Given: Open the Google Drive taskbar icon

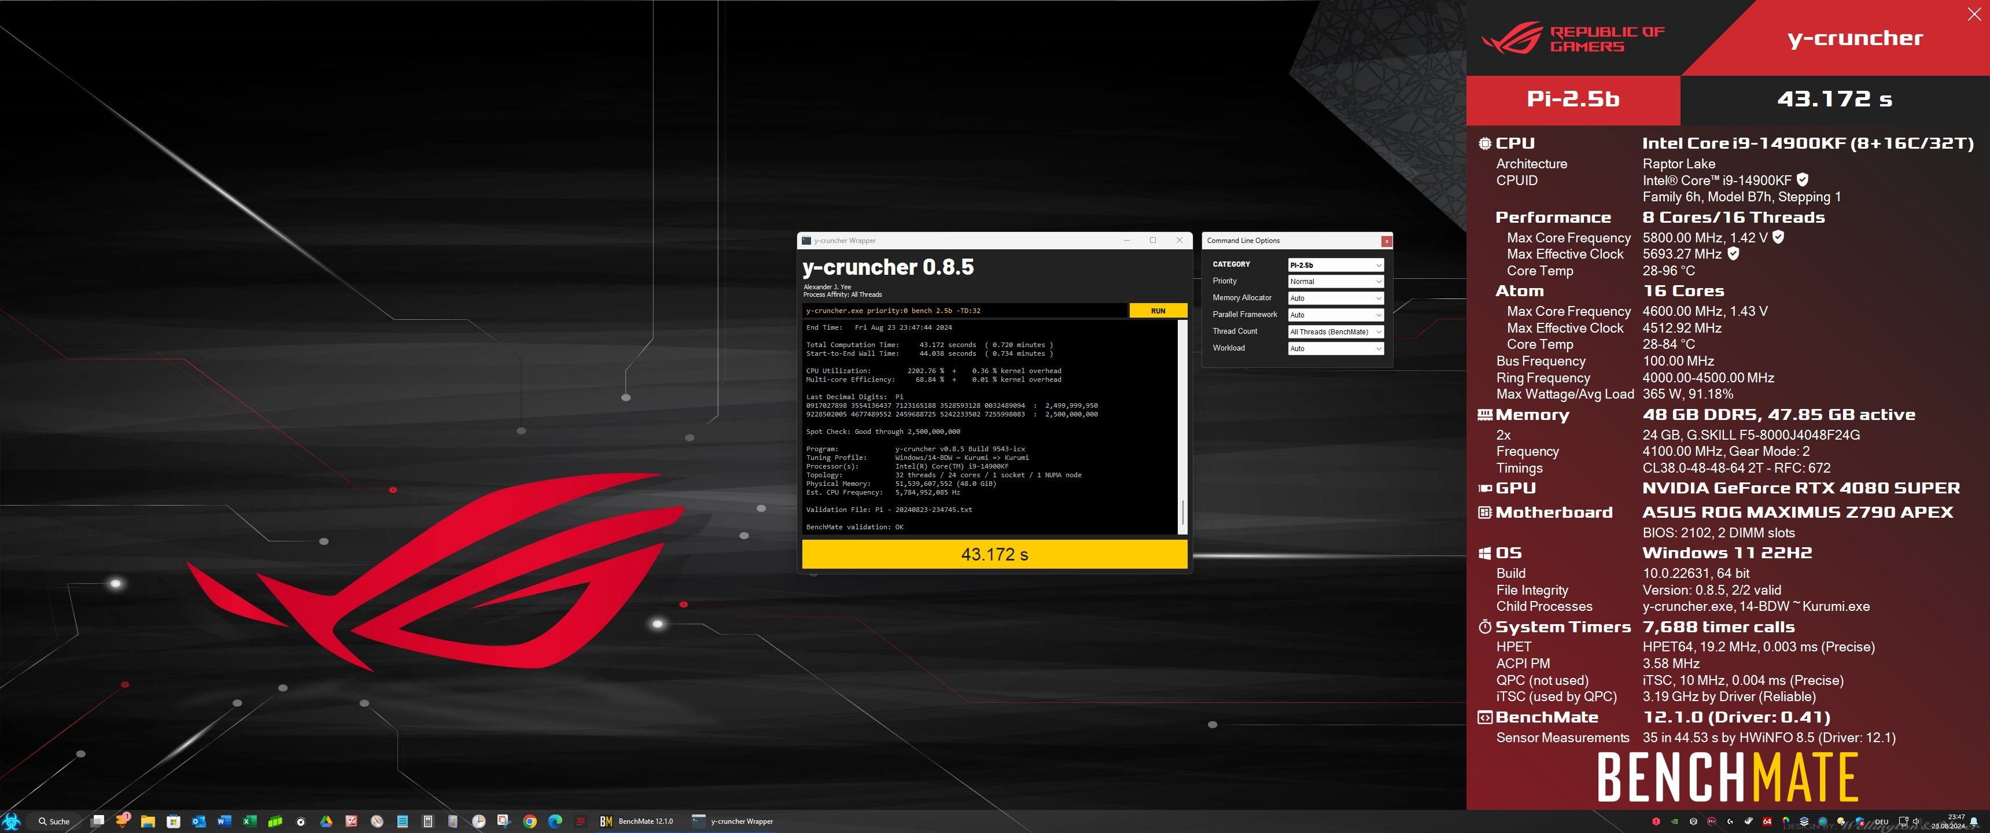Looking at the screenshot, I should 326,821.
